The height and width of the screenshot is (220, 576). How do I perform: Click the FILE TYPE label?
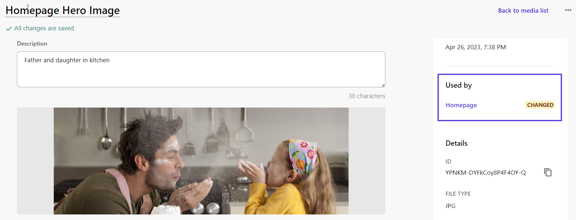click(x=458, y=194)
